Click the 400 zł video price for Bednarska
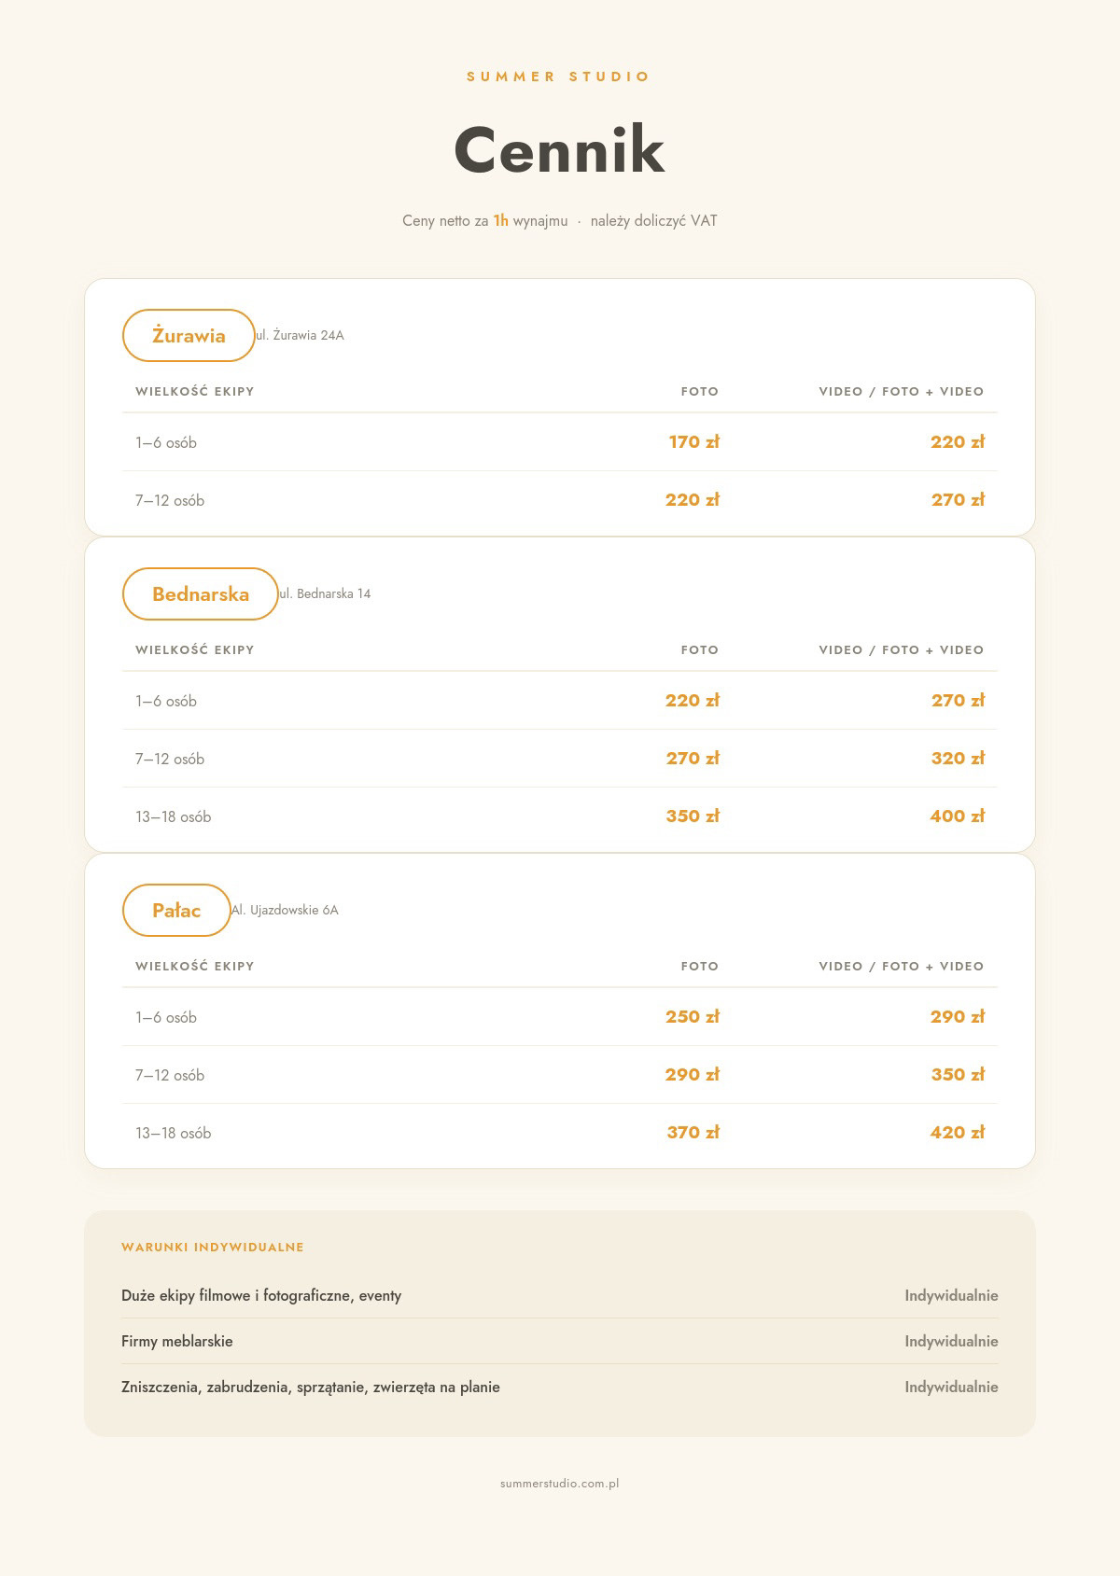This screenshot has height=1576, width=1120. coord(958,816)
